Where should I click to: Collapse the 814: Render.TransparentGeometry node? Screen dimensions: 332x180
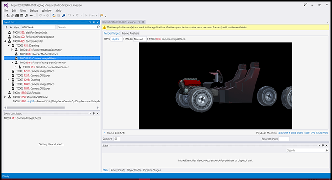[x=12, y=63]
